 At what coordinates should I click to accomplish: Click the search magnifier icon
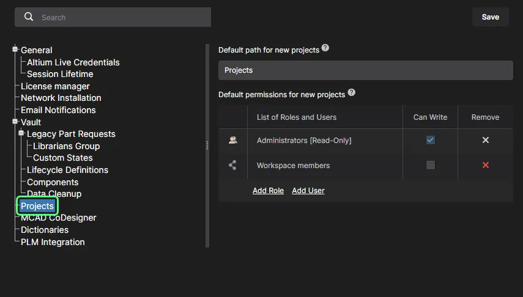coord(29,17)
